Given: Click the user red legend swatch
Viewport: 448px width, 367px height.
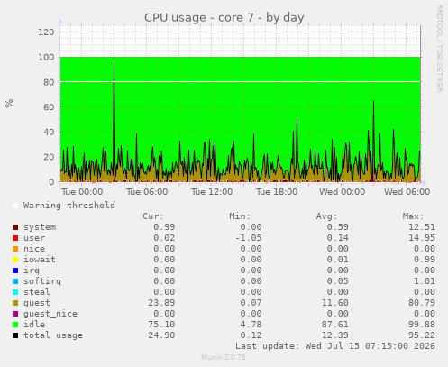Looking at the screenshot, I should point(15,238).
